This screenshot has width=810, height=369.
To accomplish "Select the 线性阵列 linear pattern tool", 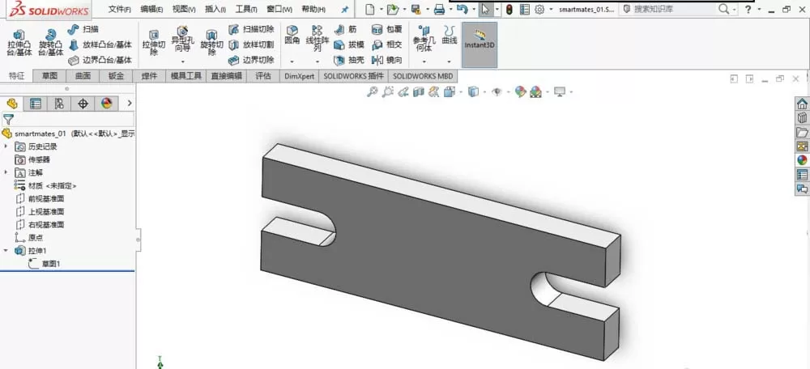I will tap(317, 38).
